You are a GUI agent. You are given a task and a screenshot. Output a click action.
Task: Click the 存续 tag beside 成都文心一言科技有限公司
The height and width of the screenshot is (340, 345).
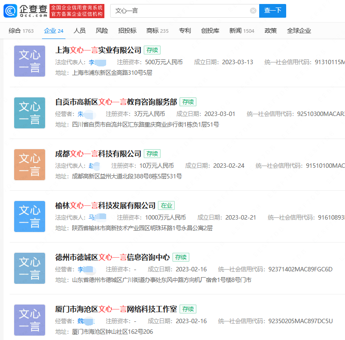coord(152,154)
